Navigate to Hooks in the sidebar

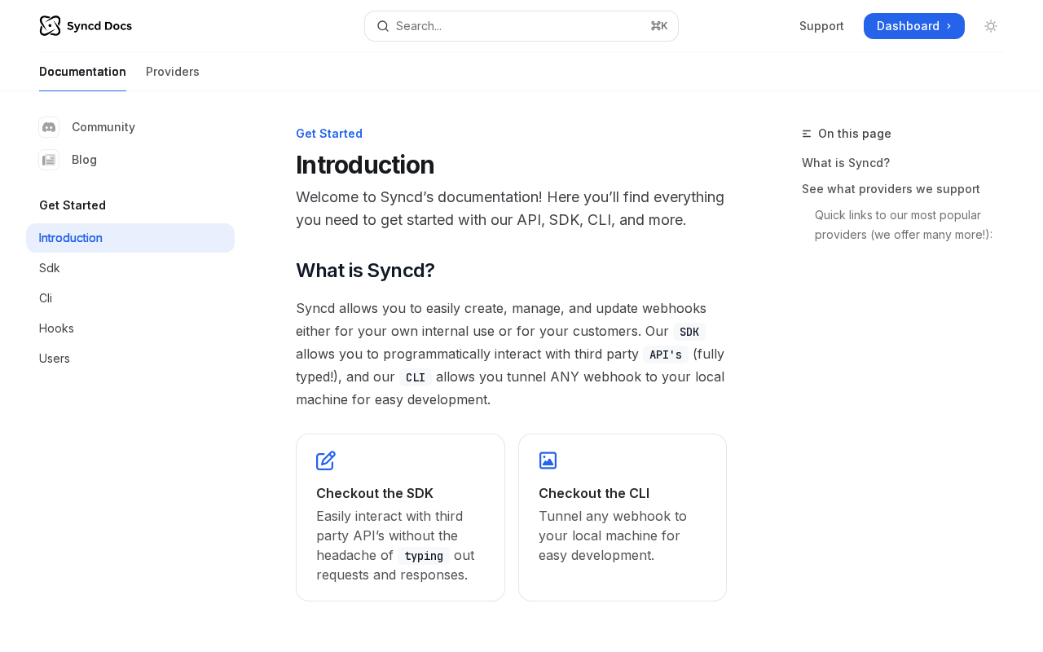(56, 328)
